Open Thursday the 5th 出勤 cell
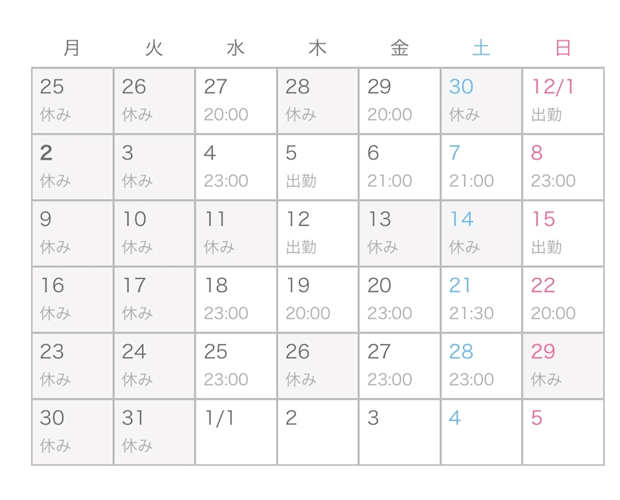This screenshot has height=500, width=620. tap(317, 167)
